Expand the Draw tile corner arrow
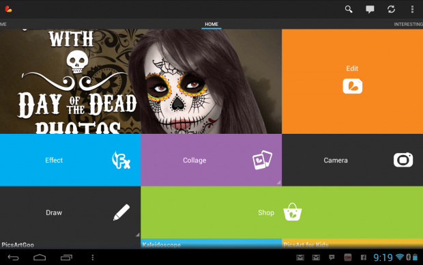This screenshot has height=265, width=423. 137,235
